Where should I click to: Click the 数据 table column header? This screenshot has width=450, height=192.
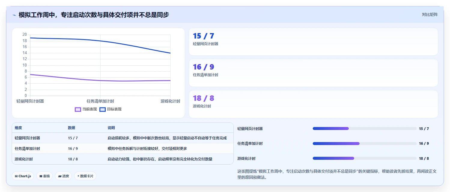tap(71, 128)
